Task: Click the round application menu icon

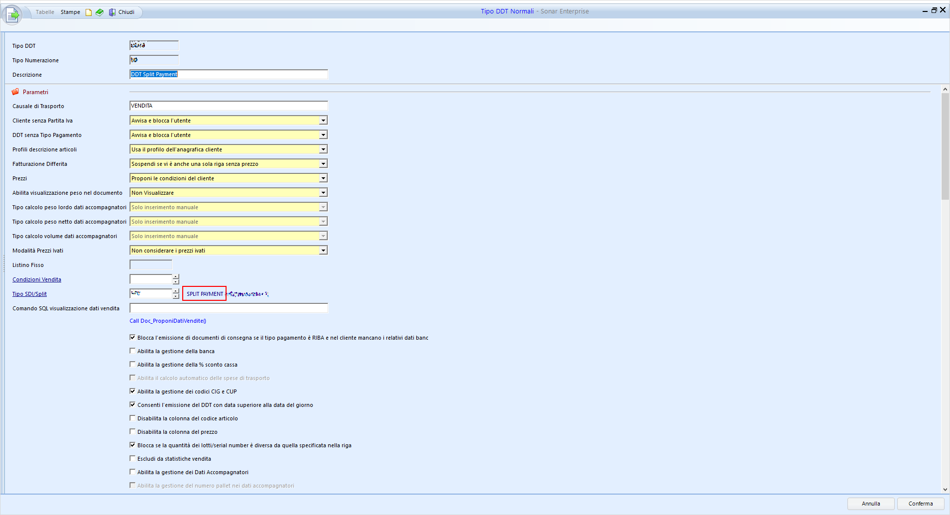Action: pyautogui.click(x=12, y=14)
